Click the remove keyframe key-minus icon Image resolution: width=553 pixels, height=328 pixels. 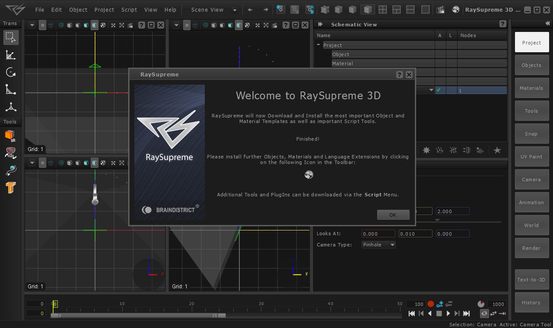click(449, 304)
